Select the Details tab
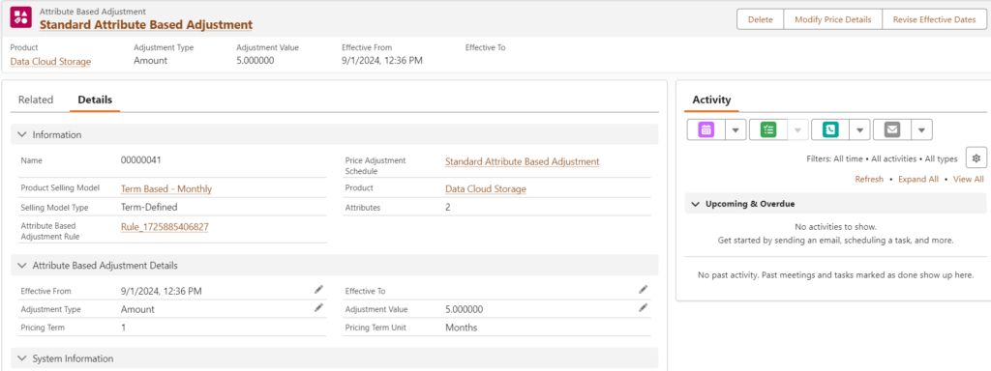Image resolution: width=991 pixels, height=371 pixels. click(x=95, y=100)
